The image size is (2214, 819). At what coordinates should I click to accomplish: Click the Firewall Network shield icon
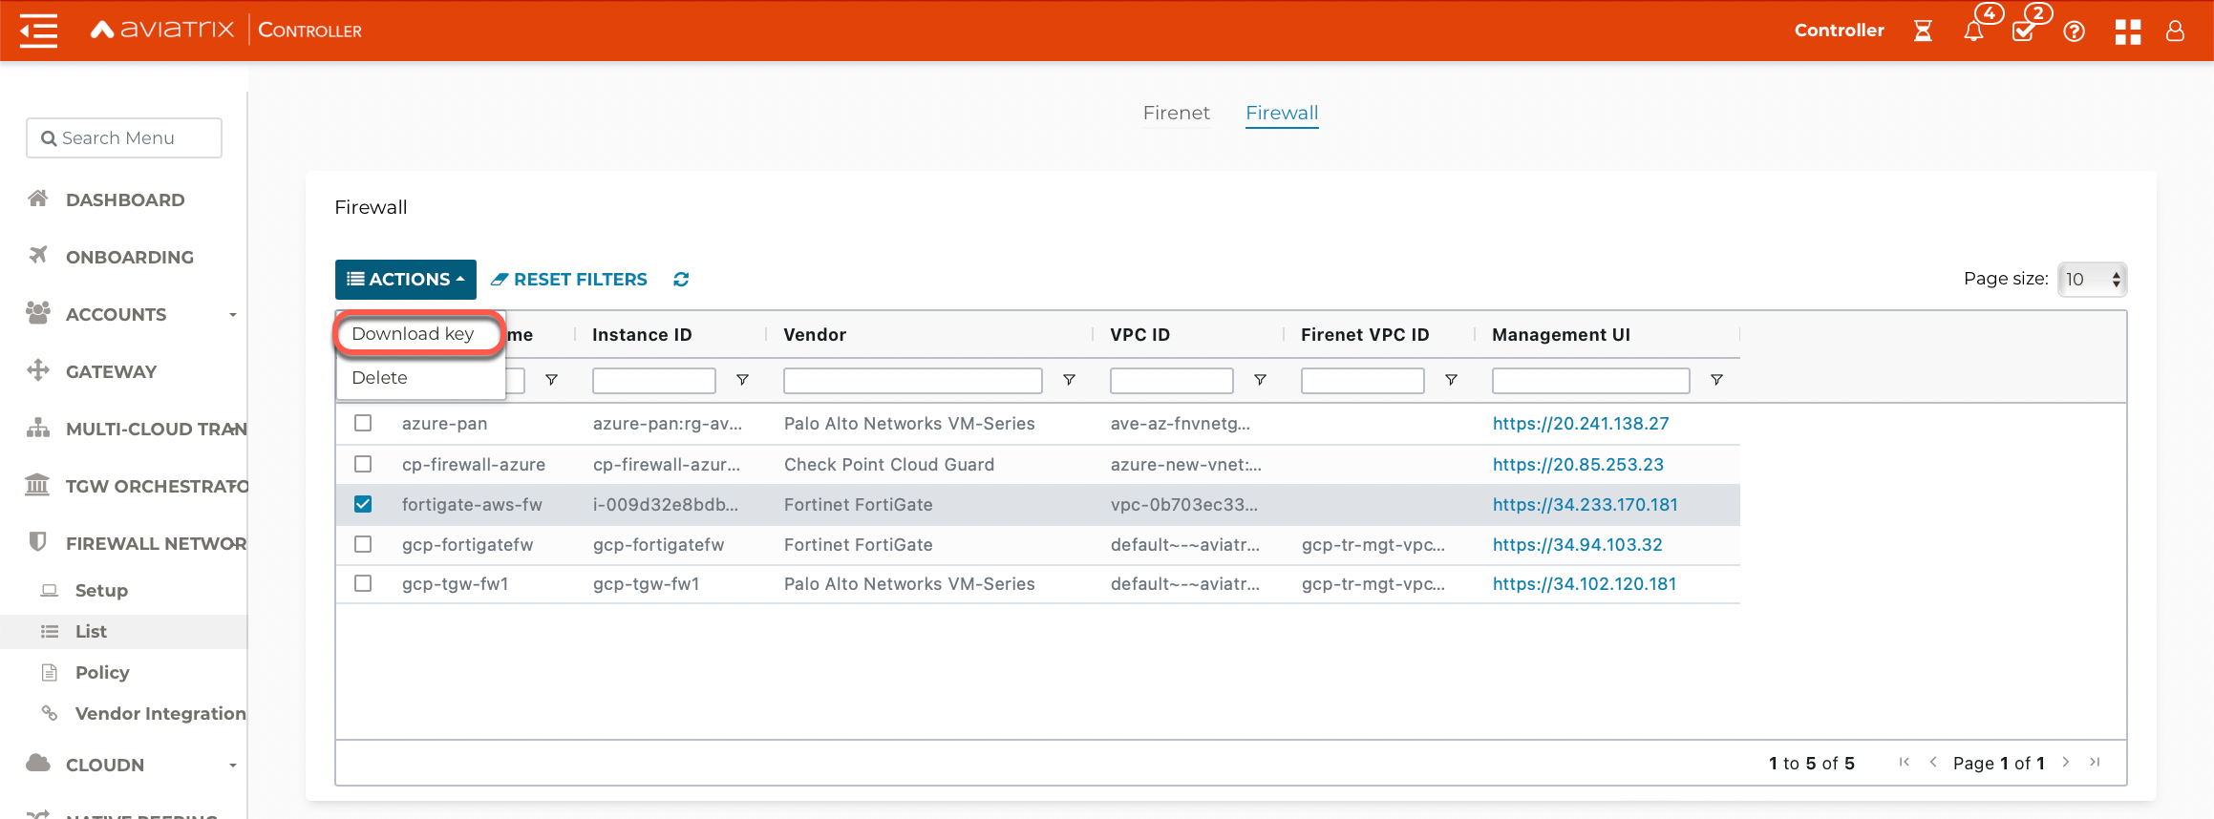point(37,542)
